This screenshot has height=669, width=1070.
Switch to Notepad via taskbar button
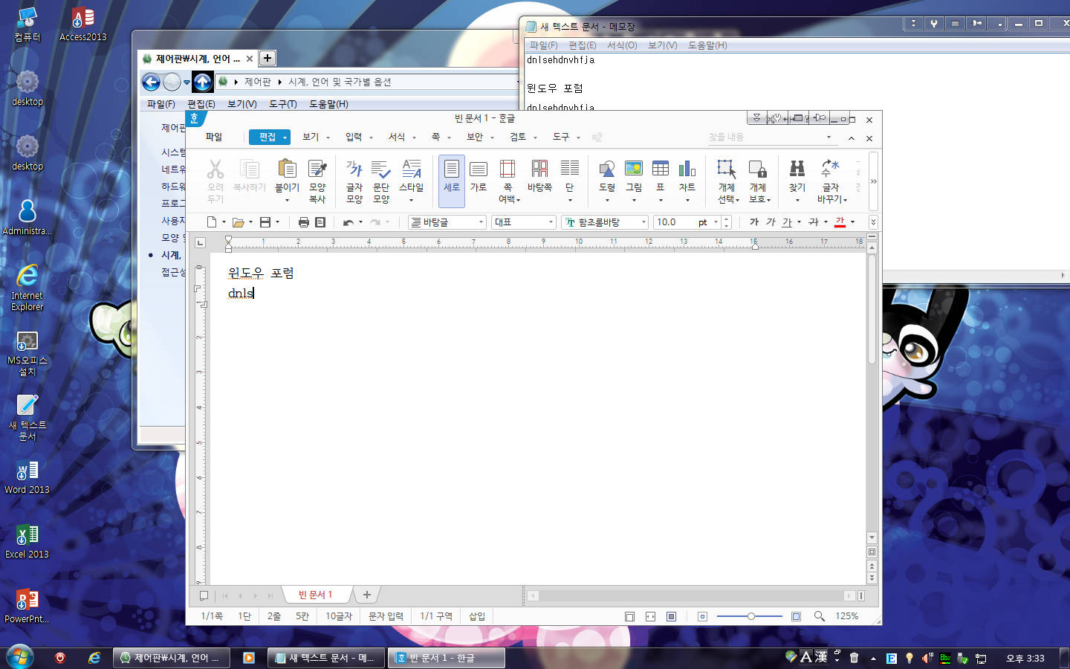coord(326,658)
